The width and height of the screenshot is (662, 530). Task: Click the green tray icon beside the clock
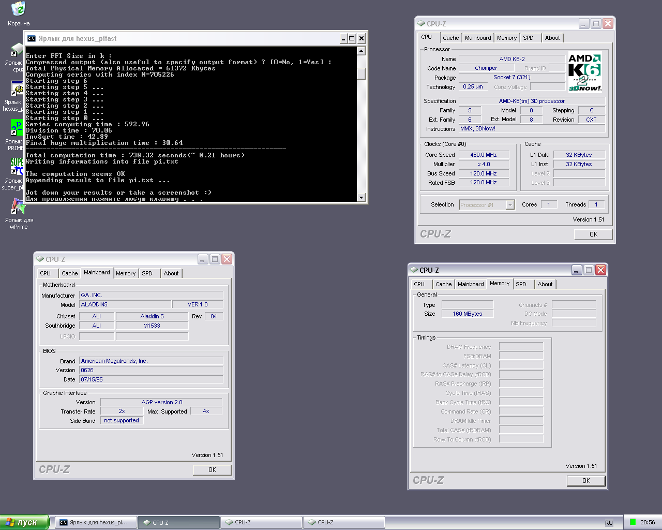[633, 522]
